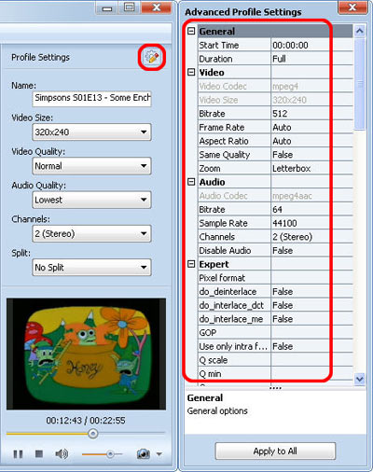The width and height of the screenshot is (373, 472).
Task: Collapse the Video section
Action: (191, 72)
